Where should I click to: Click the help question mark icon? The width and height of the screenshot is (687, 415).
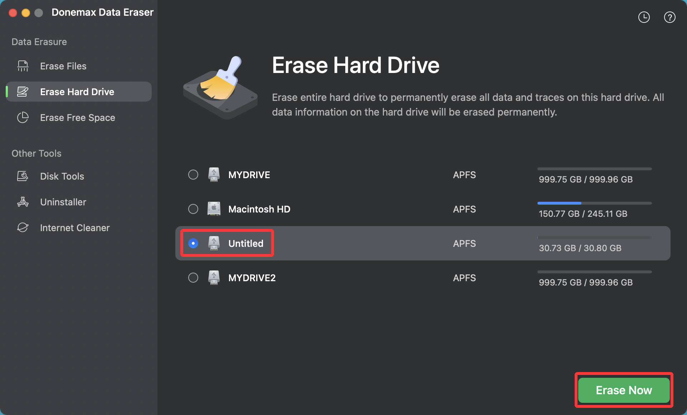tap(670, 17)
